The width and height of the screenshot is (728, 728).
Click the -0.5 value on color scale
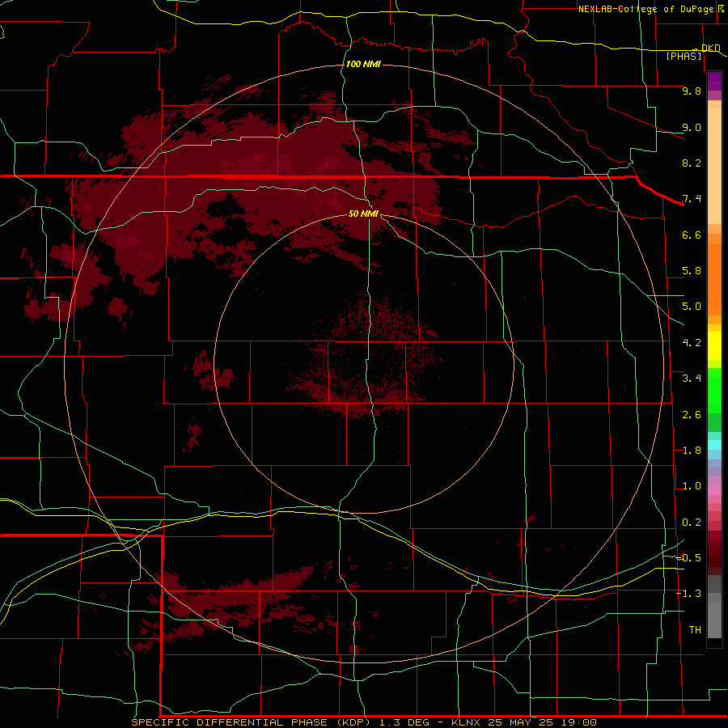point(689,558)
